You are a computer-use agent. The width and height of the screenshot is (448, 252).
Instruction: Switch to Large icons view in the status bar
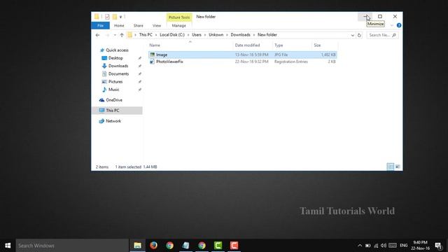coord(398,167)
